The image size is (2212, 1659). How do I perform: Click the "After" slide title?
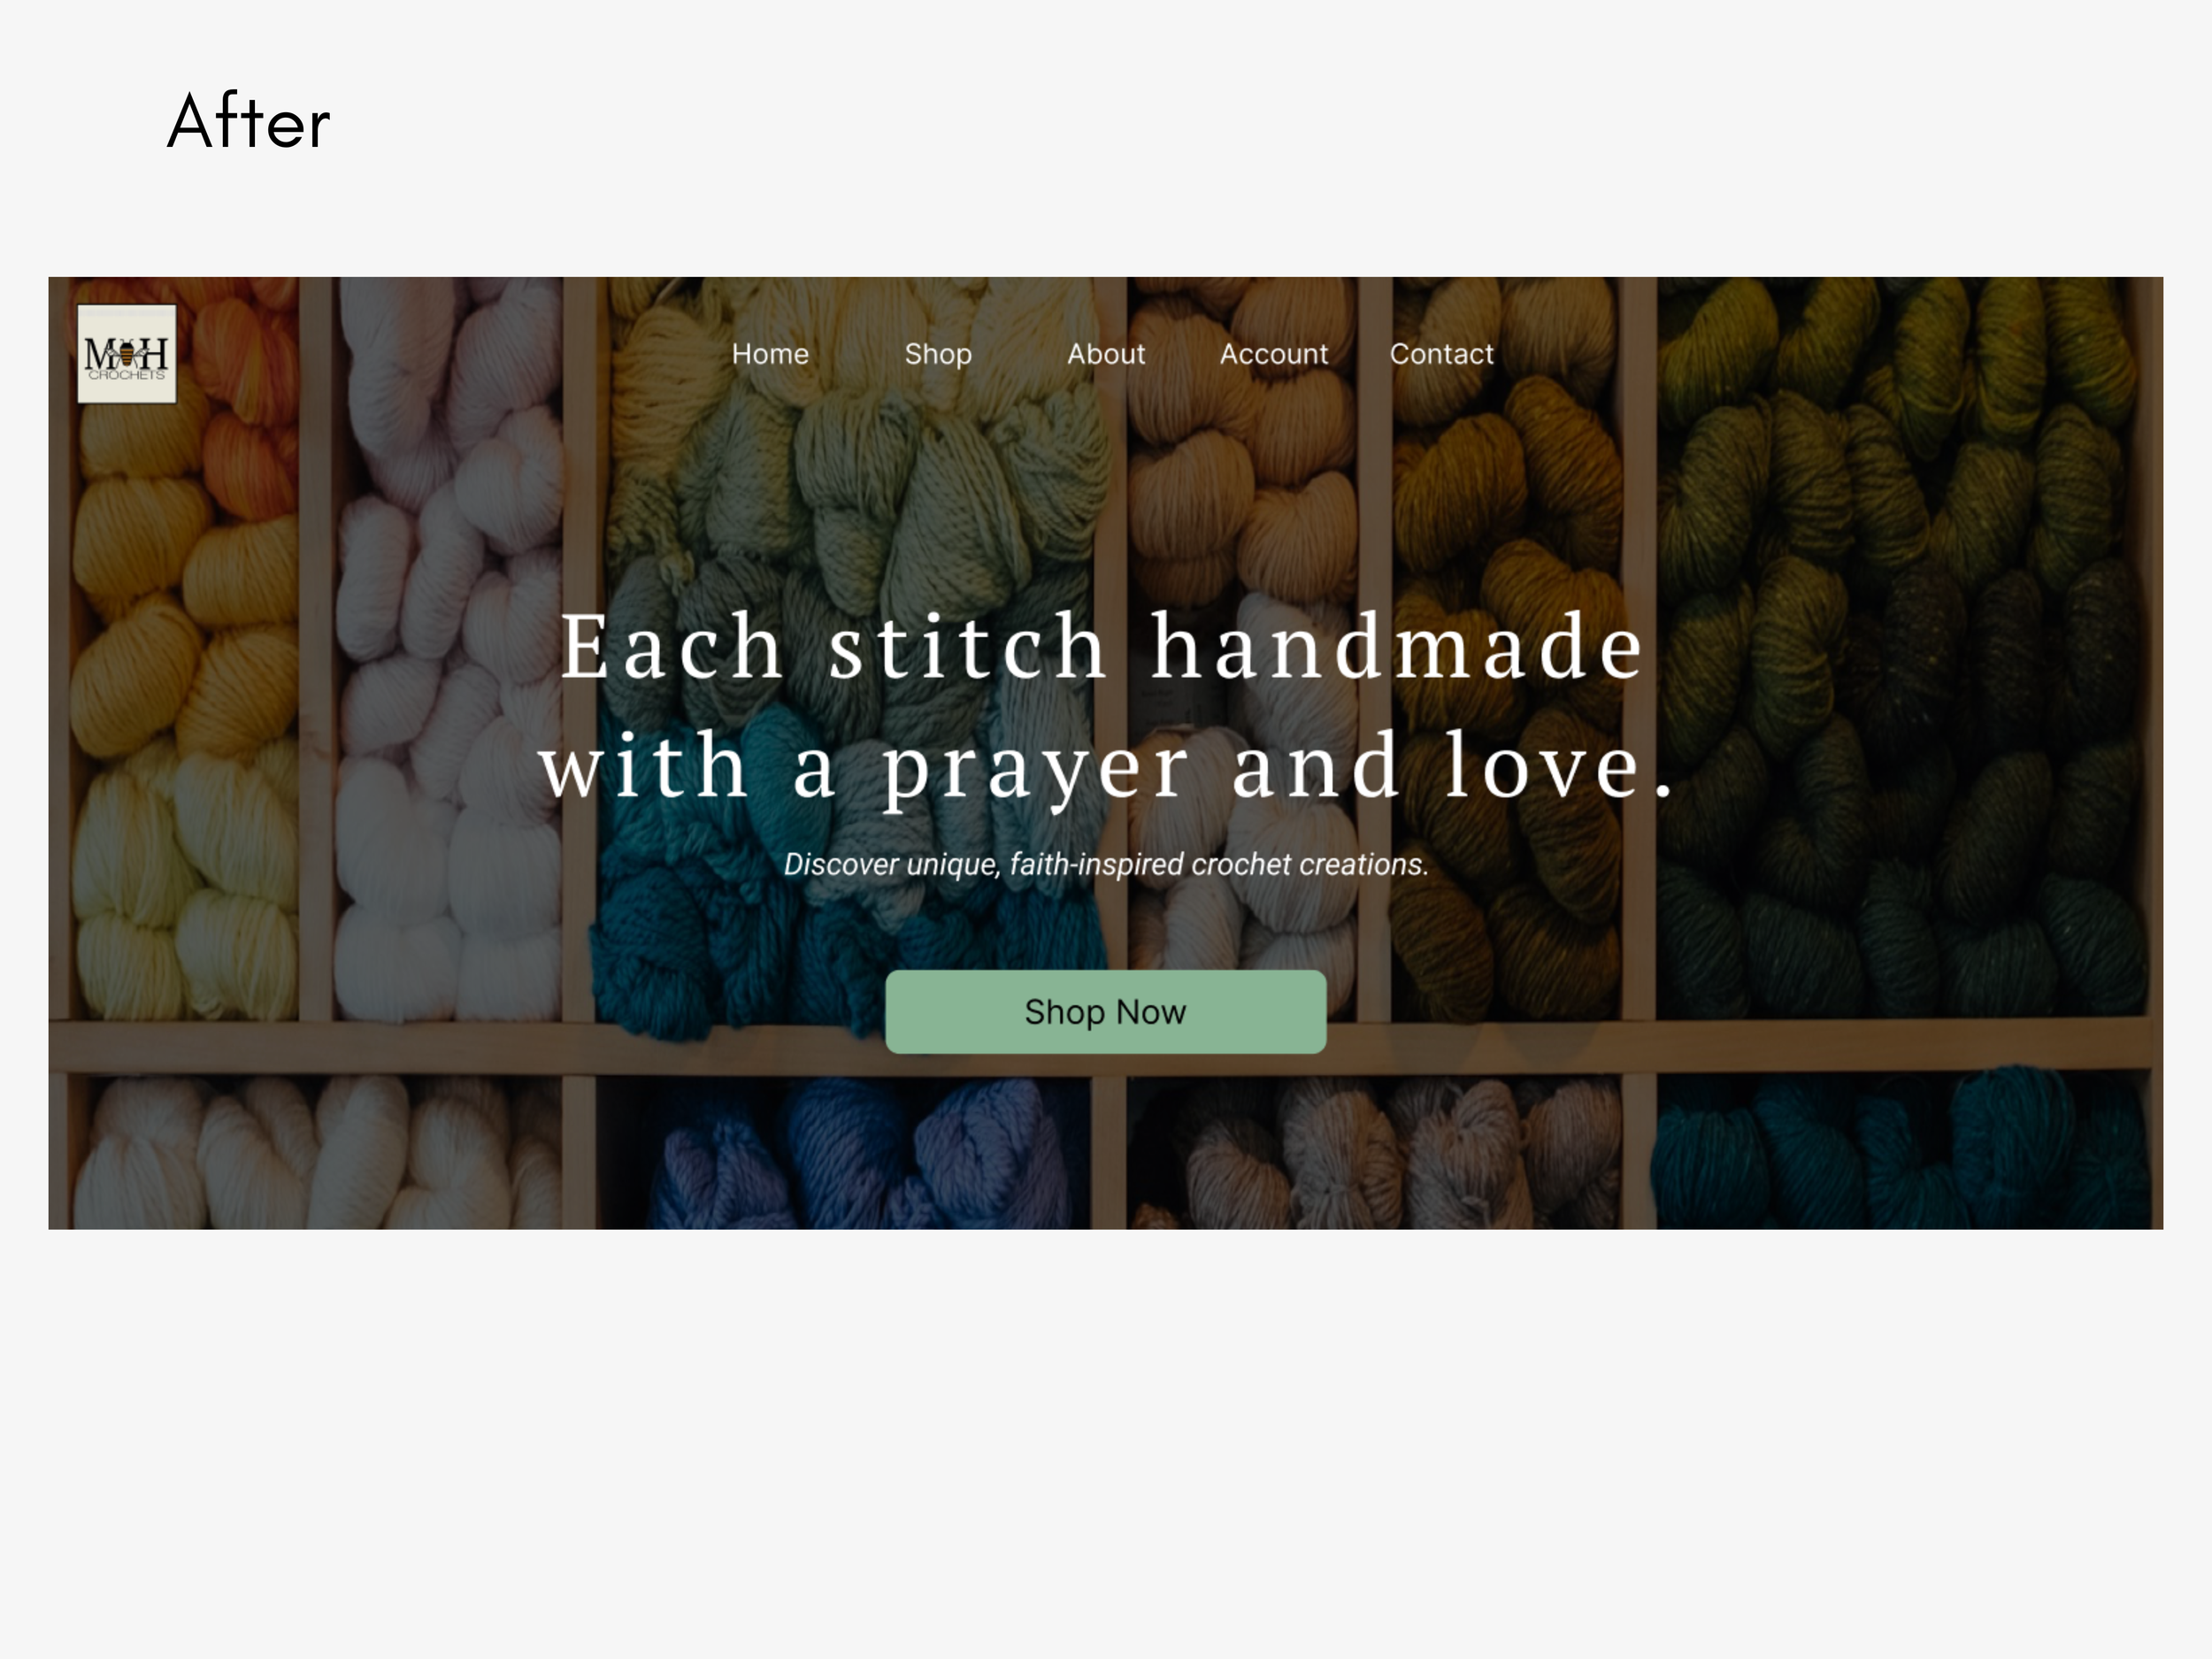pos(249,122)
